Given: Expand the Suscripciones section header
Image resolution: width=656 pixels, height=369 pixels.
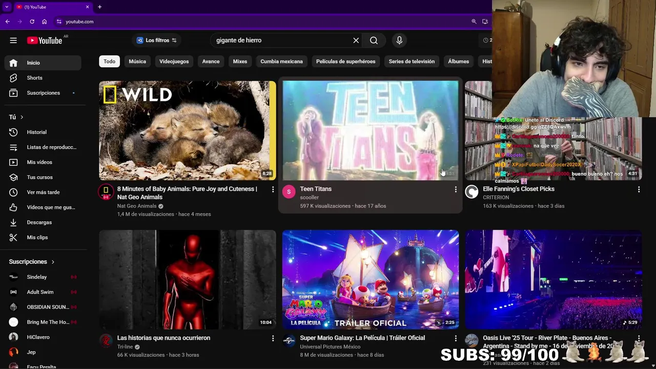Looking at the screenshot, I should 32,262.
